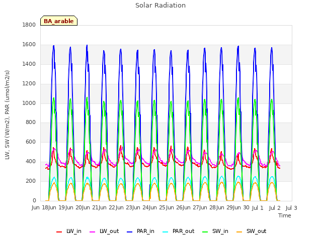Click the Jun 29 x-axis date label

point(225,208)
